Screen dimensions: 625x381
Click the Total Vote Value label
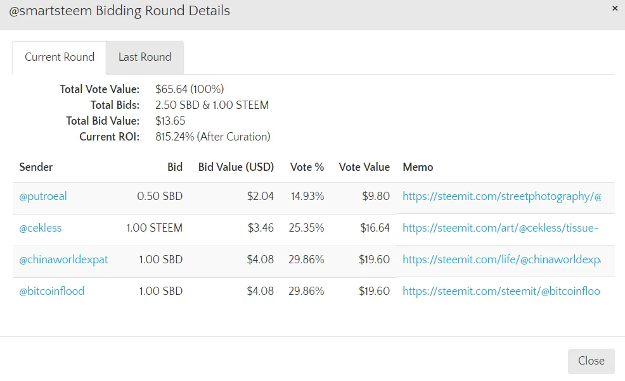100,89
